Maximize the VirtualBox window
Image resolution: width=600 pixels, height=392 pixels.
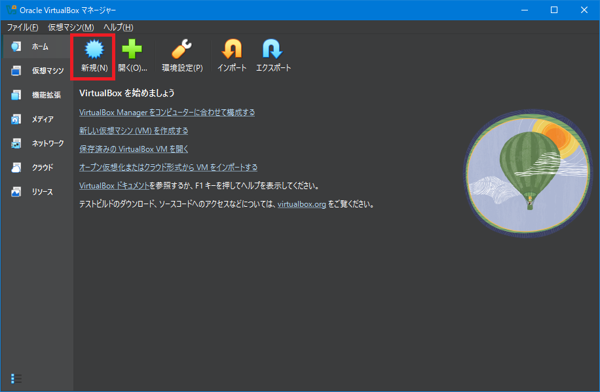pyautogui.click(x=553, y=10)
